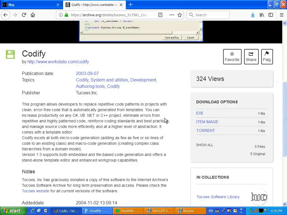This screenshot has height=215, width=287.
Task: Expand SHOW ALL download files
Action: click(205, 145)
